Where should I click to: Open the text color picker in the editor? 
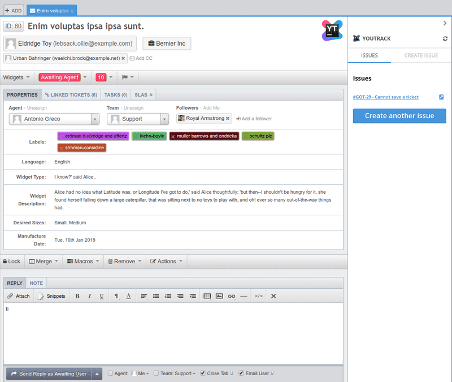click(x=128, y=296)
